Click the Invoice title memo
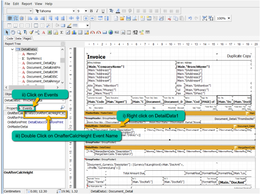The image size is (260, 194). 96,57
